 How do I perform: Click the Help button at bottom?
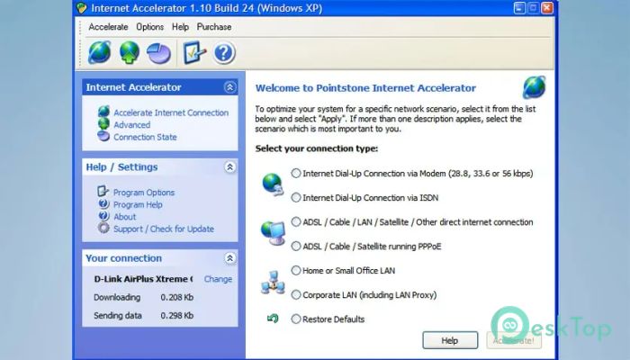pyautogui.click(x=450, y=340)
